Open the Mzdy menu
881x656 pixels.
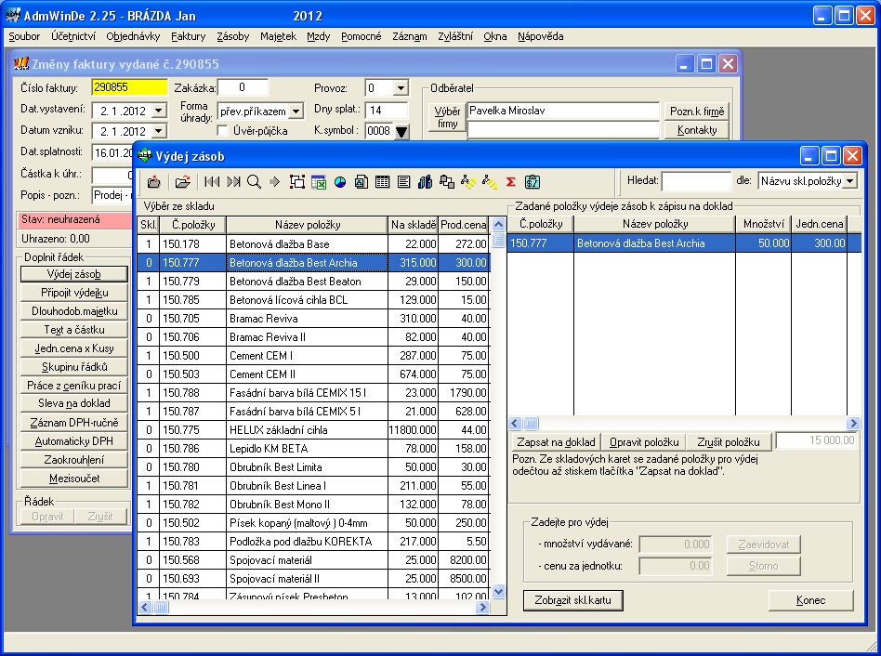coord(318,36)
